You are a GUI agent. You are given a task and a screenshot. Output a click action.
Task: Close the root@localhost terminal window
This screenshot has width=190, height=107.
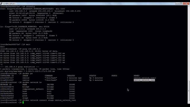[x=186, y=4]
